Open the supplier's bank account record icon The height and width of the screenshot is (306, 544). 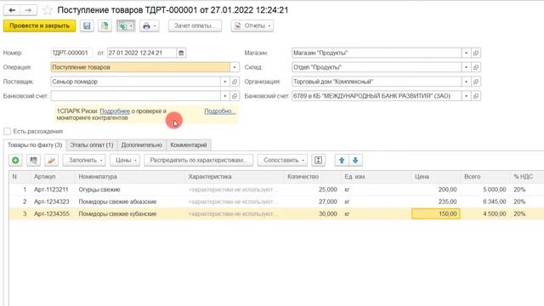(x=235, y=96)
